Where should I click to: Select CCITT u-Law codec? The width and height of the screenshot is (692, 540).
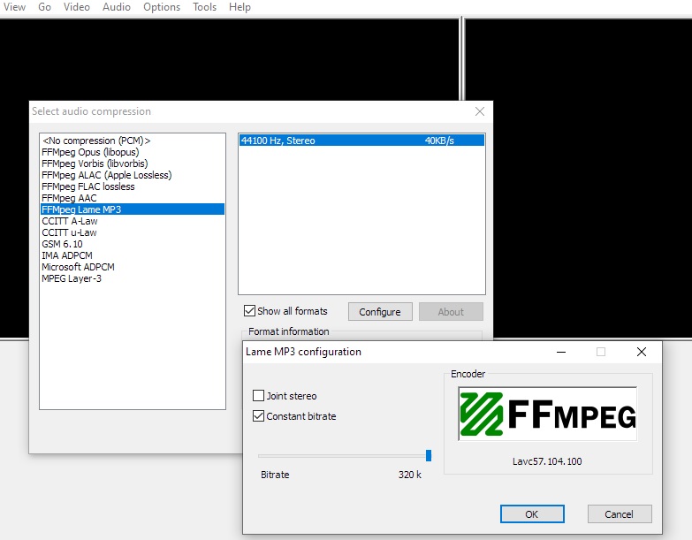(x=133, y=232)
